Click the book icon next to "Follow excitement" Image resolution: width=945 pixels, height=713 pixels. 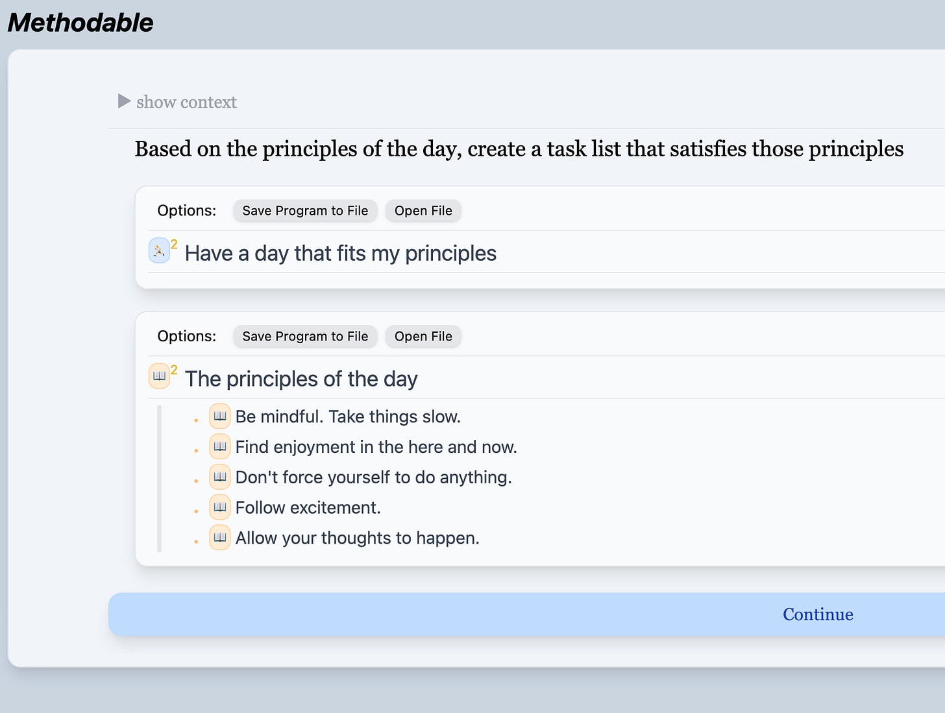220,507
